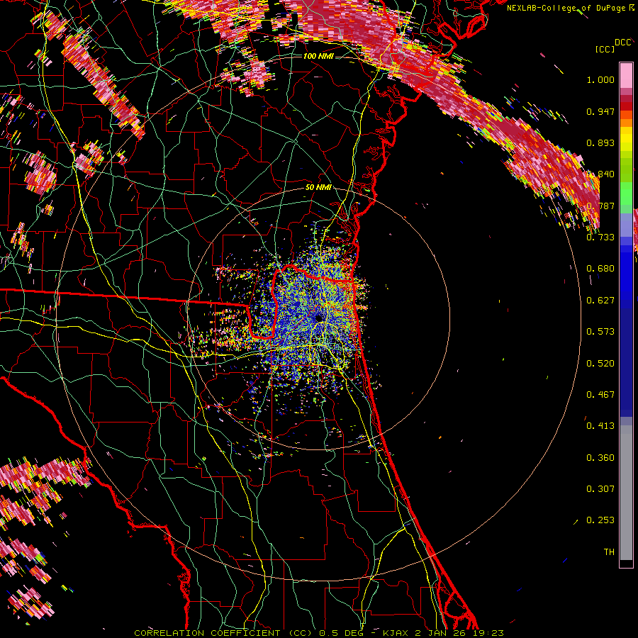The height and width of the screenshot is (638, 638).
Task: Click the 0.947 scale value
Action: (600, 111)
